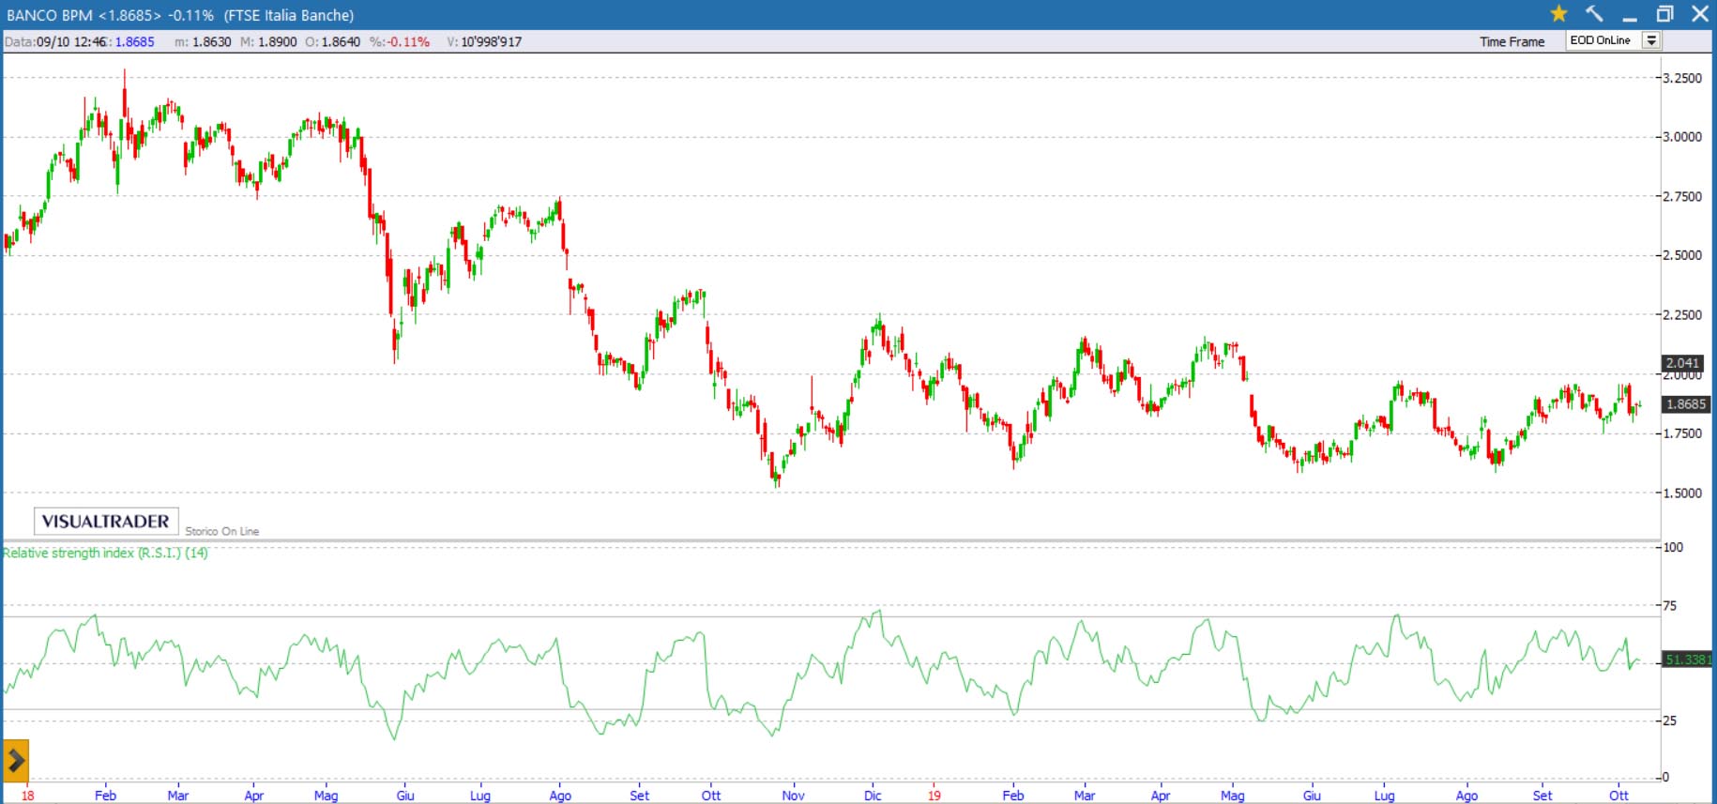The image size is (1717, 804).
Task: Click the date value 09/10 12:46
Action: pyautogui.click(x=71, y=41)
